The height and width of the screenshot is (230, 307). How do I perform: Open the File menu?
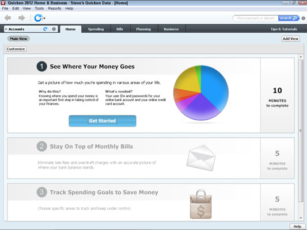point(5,9)
